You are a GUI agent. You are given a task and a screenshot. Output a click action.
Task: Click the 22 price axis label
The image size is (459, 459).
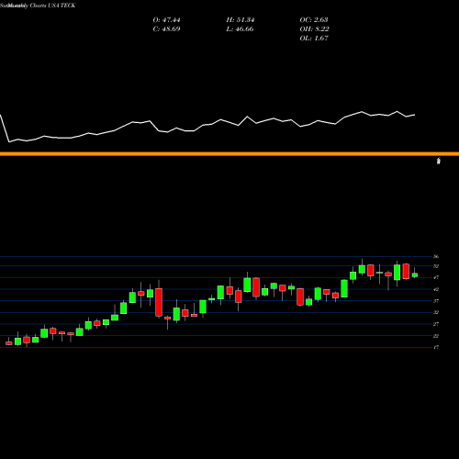click(436, 336)
